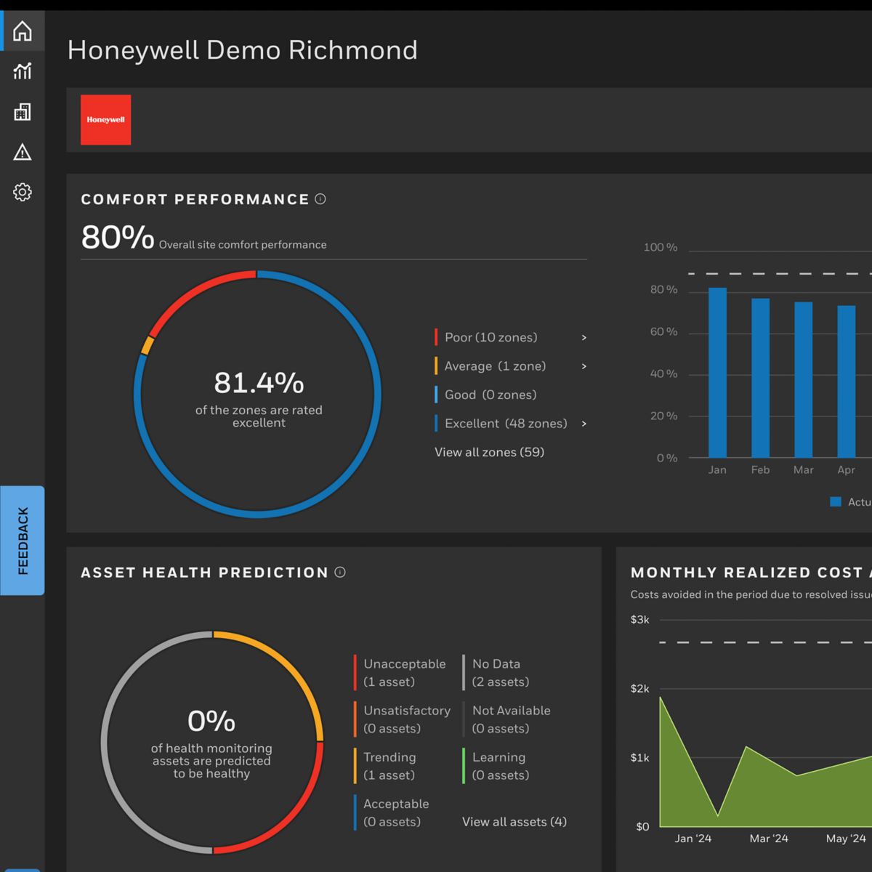Open the settings gear icon

point(23,193)
